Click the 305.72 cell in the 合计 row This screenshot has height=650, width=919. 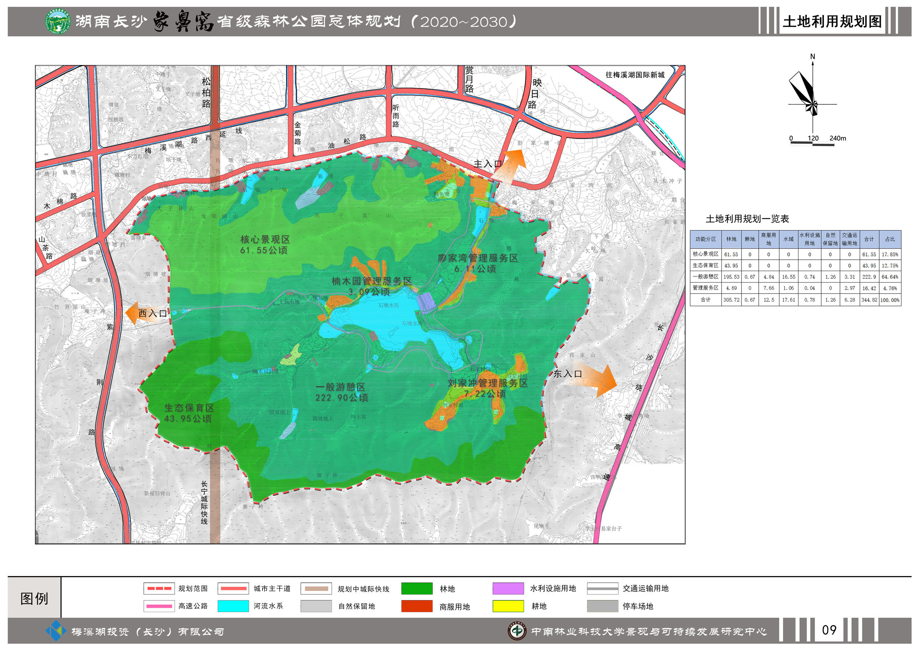[x=731, y=300]
